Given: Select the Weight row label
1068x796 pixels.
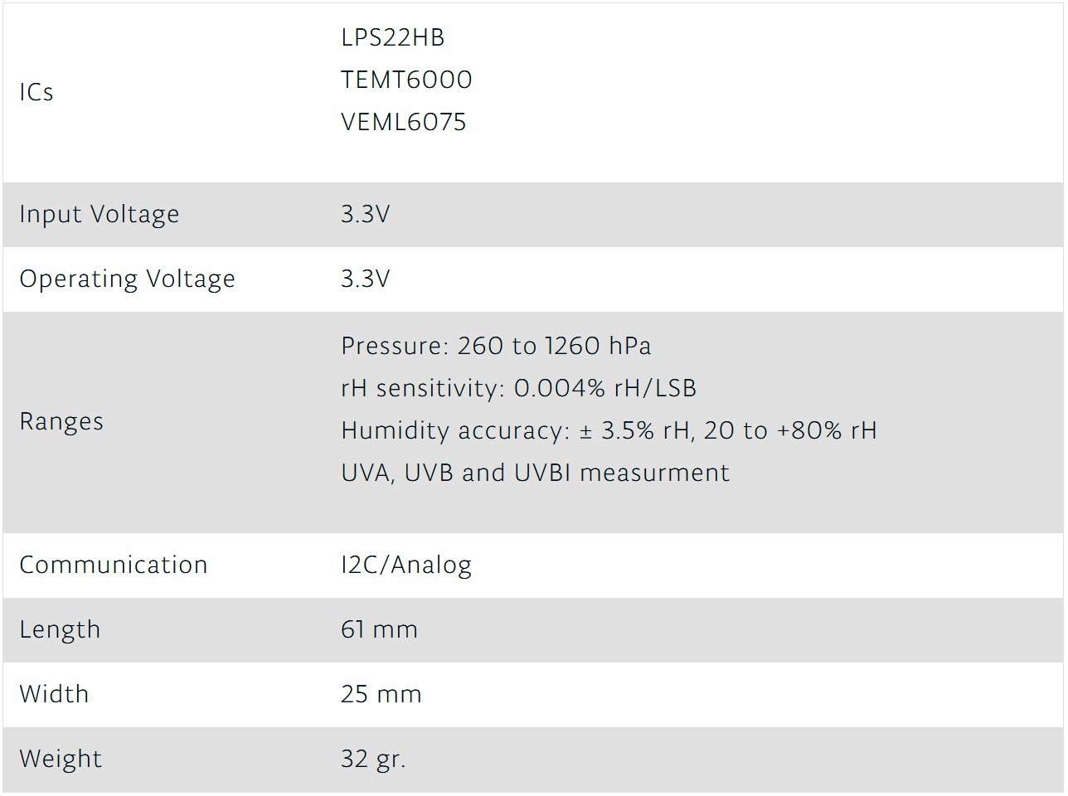Looking at the screenshot, I should coord(61,759).
